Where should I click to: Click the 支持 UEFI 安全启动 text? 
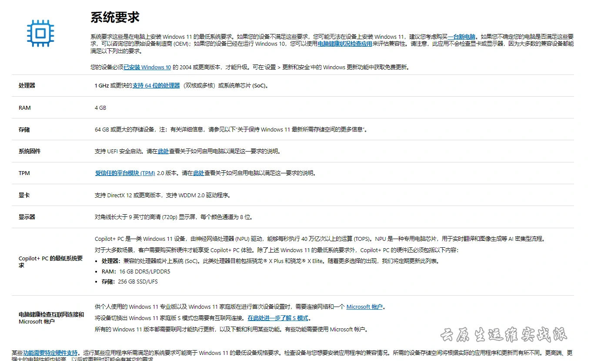(118, 151)
